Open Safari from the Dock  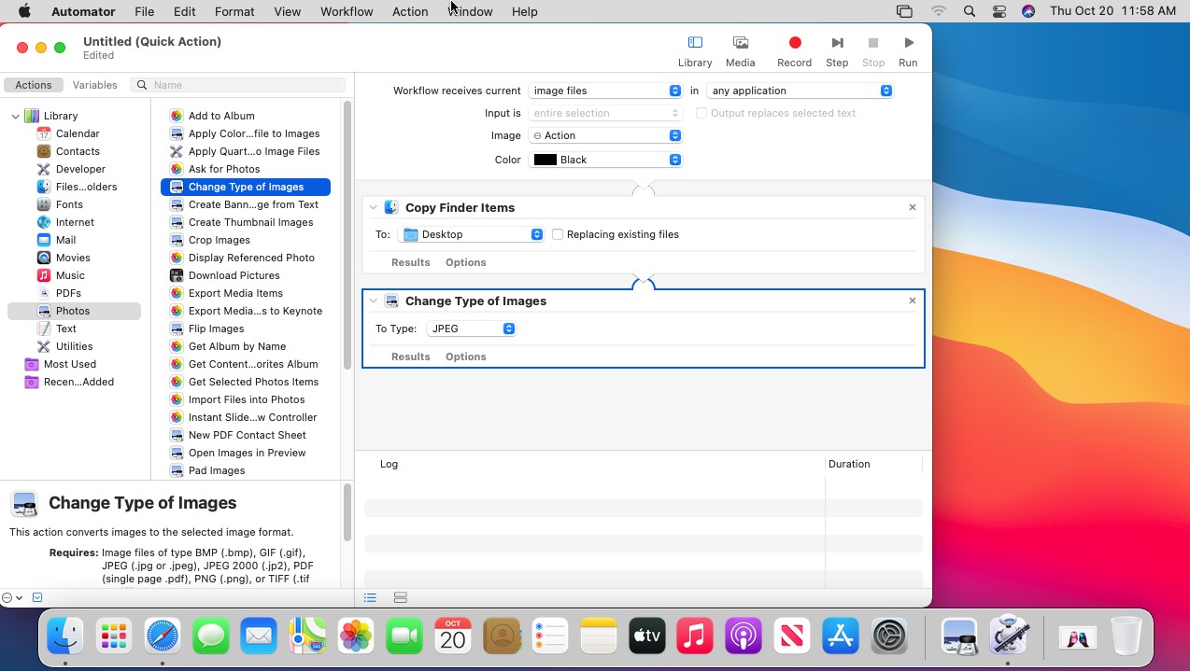point(163,636)
